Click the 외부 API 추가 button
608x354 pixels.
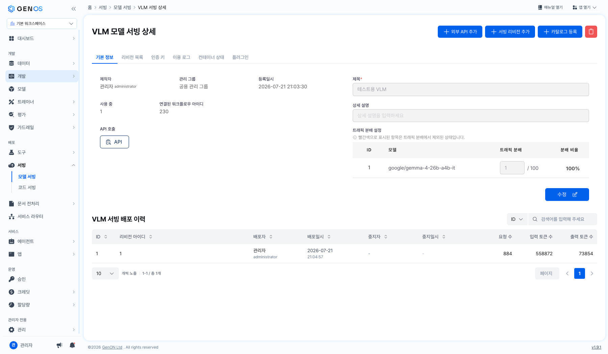tap(460, 32)
